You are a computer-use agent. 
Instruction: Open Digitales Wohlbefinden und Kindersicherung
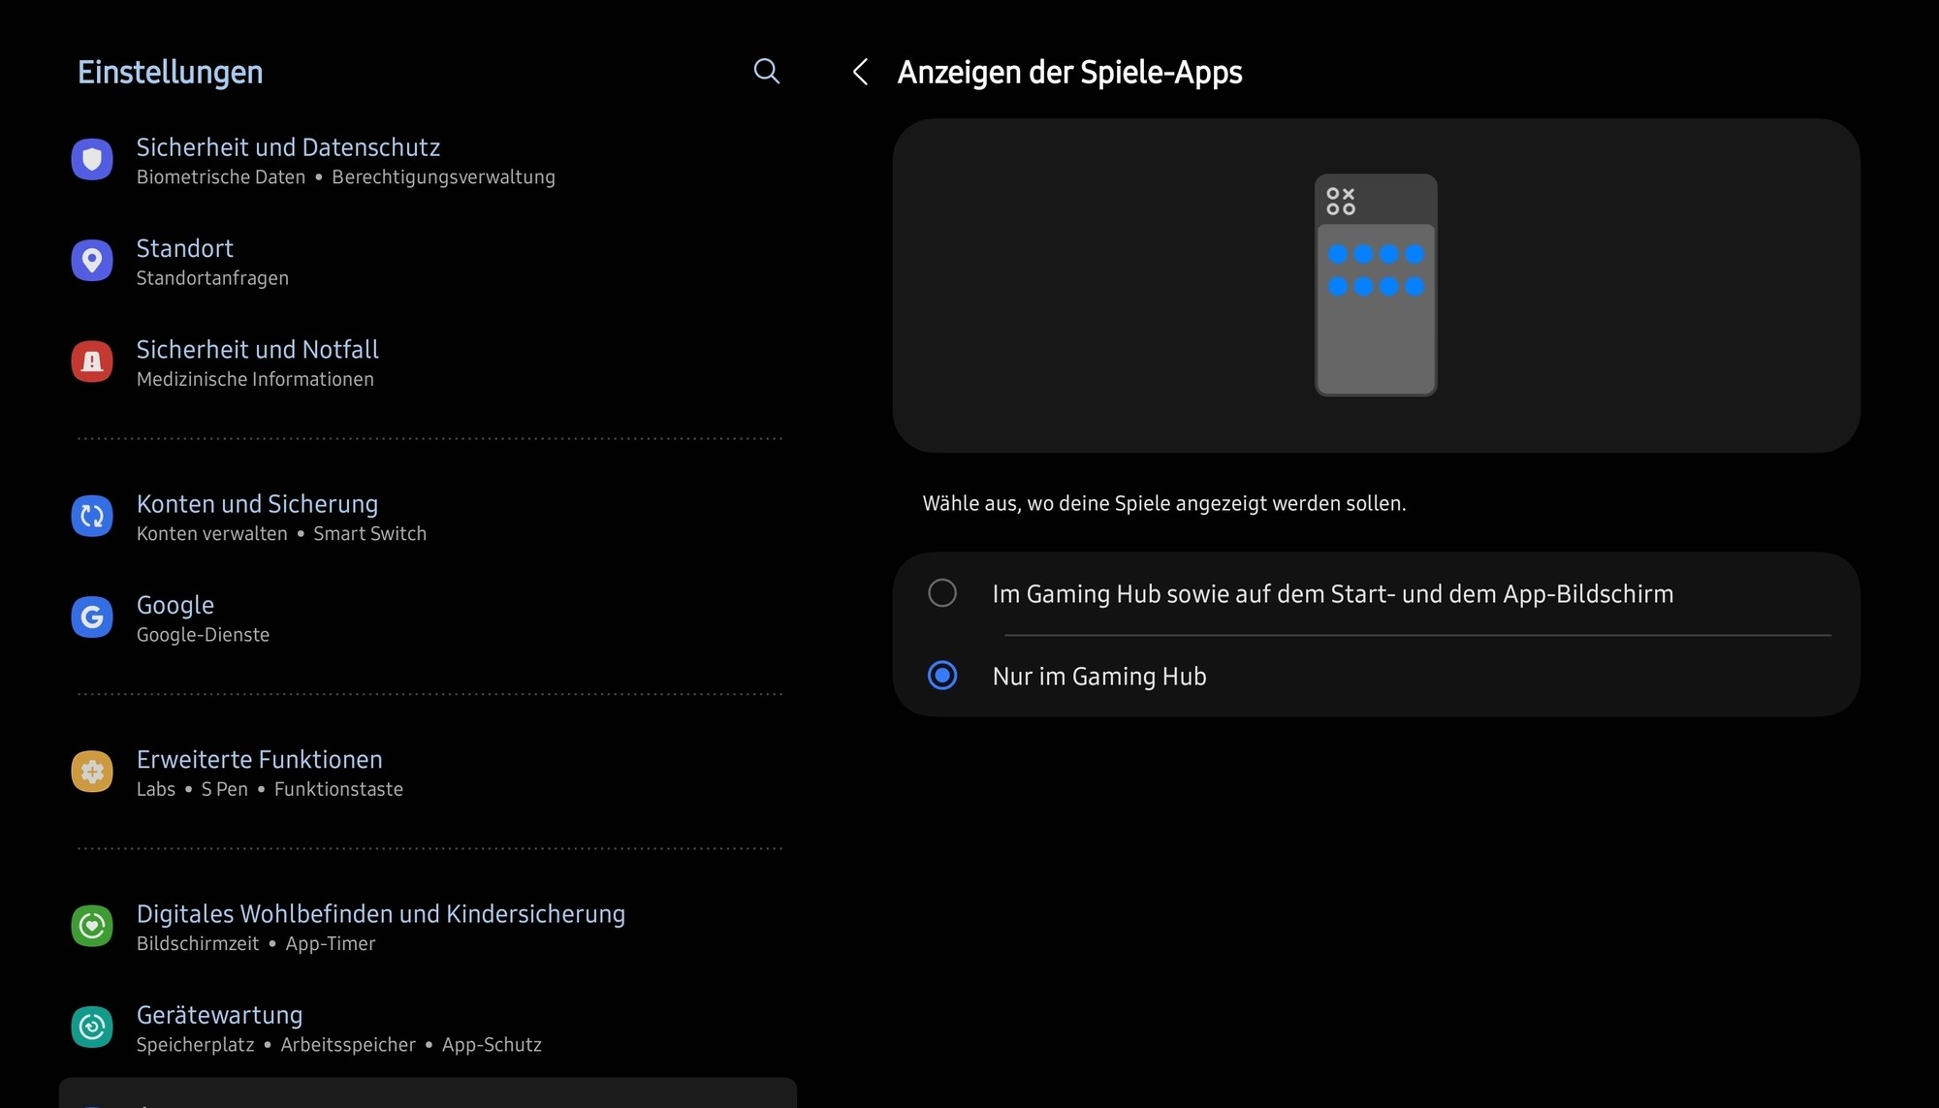pyautogui.click(x=381, y=914)
